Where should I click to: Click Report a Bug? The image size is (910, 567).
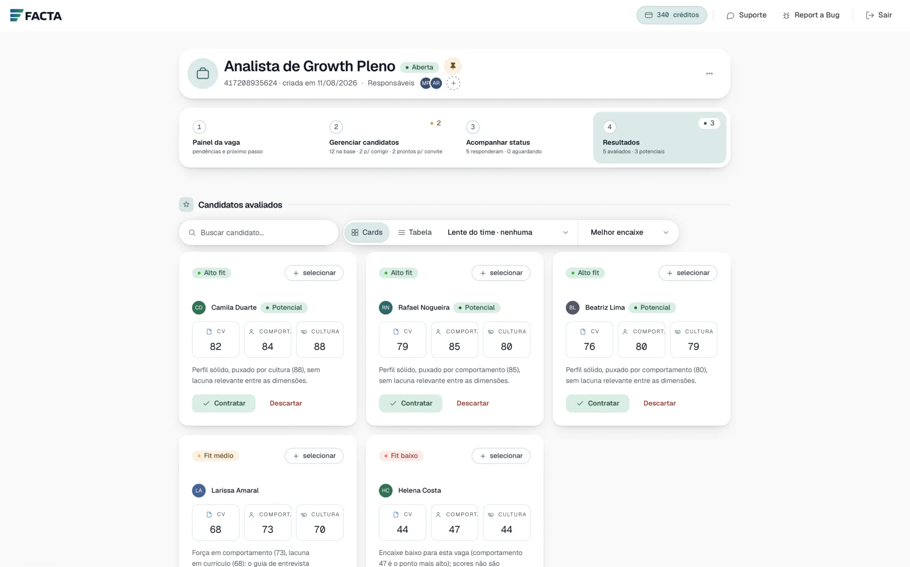(811, 15)
